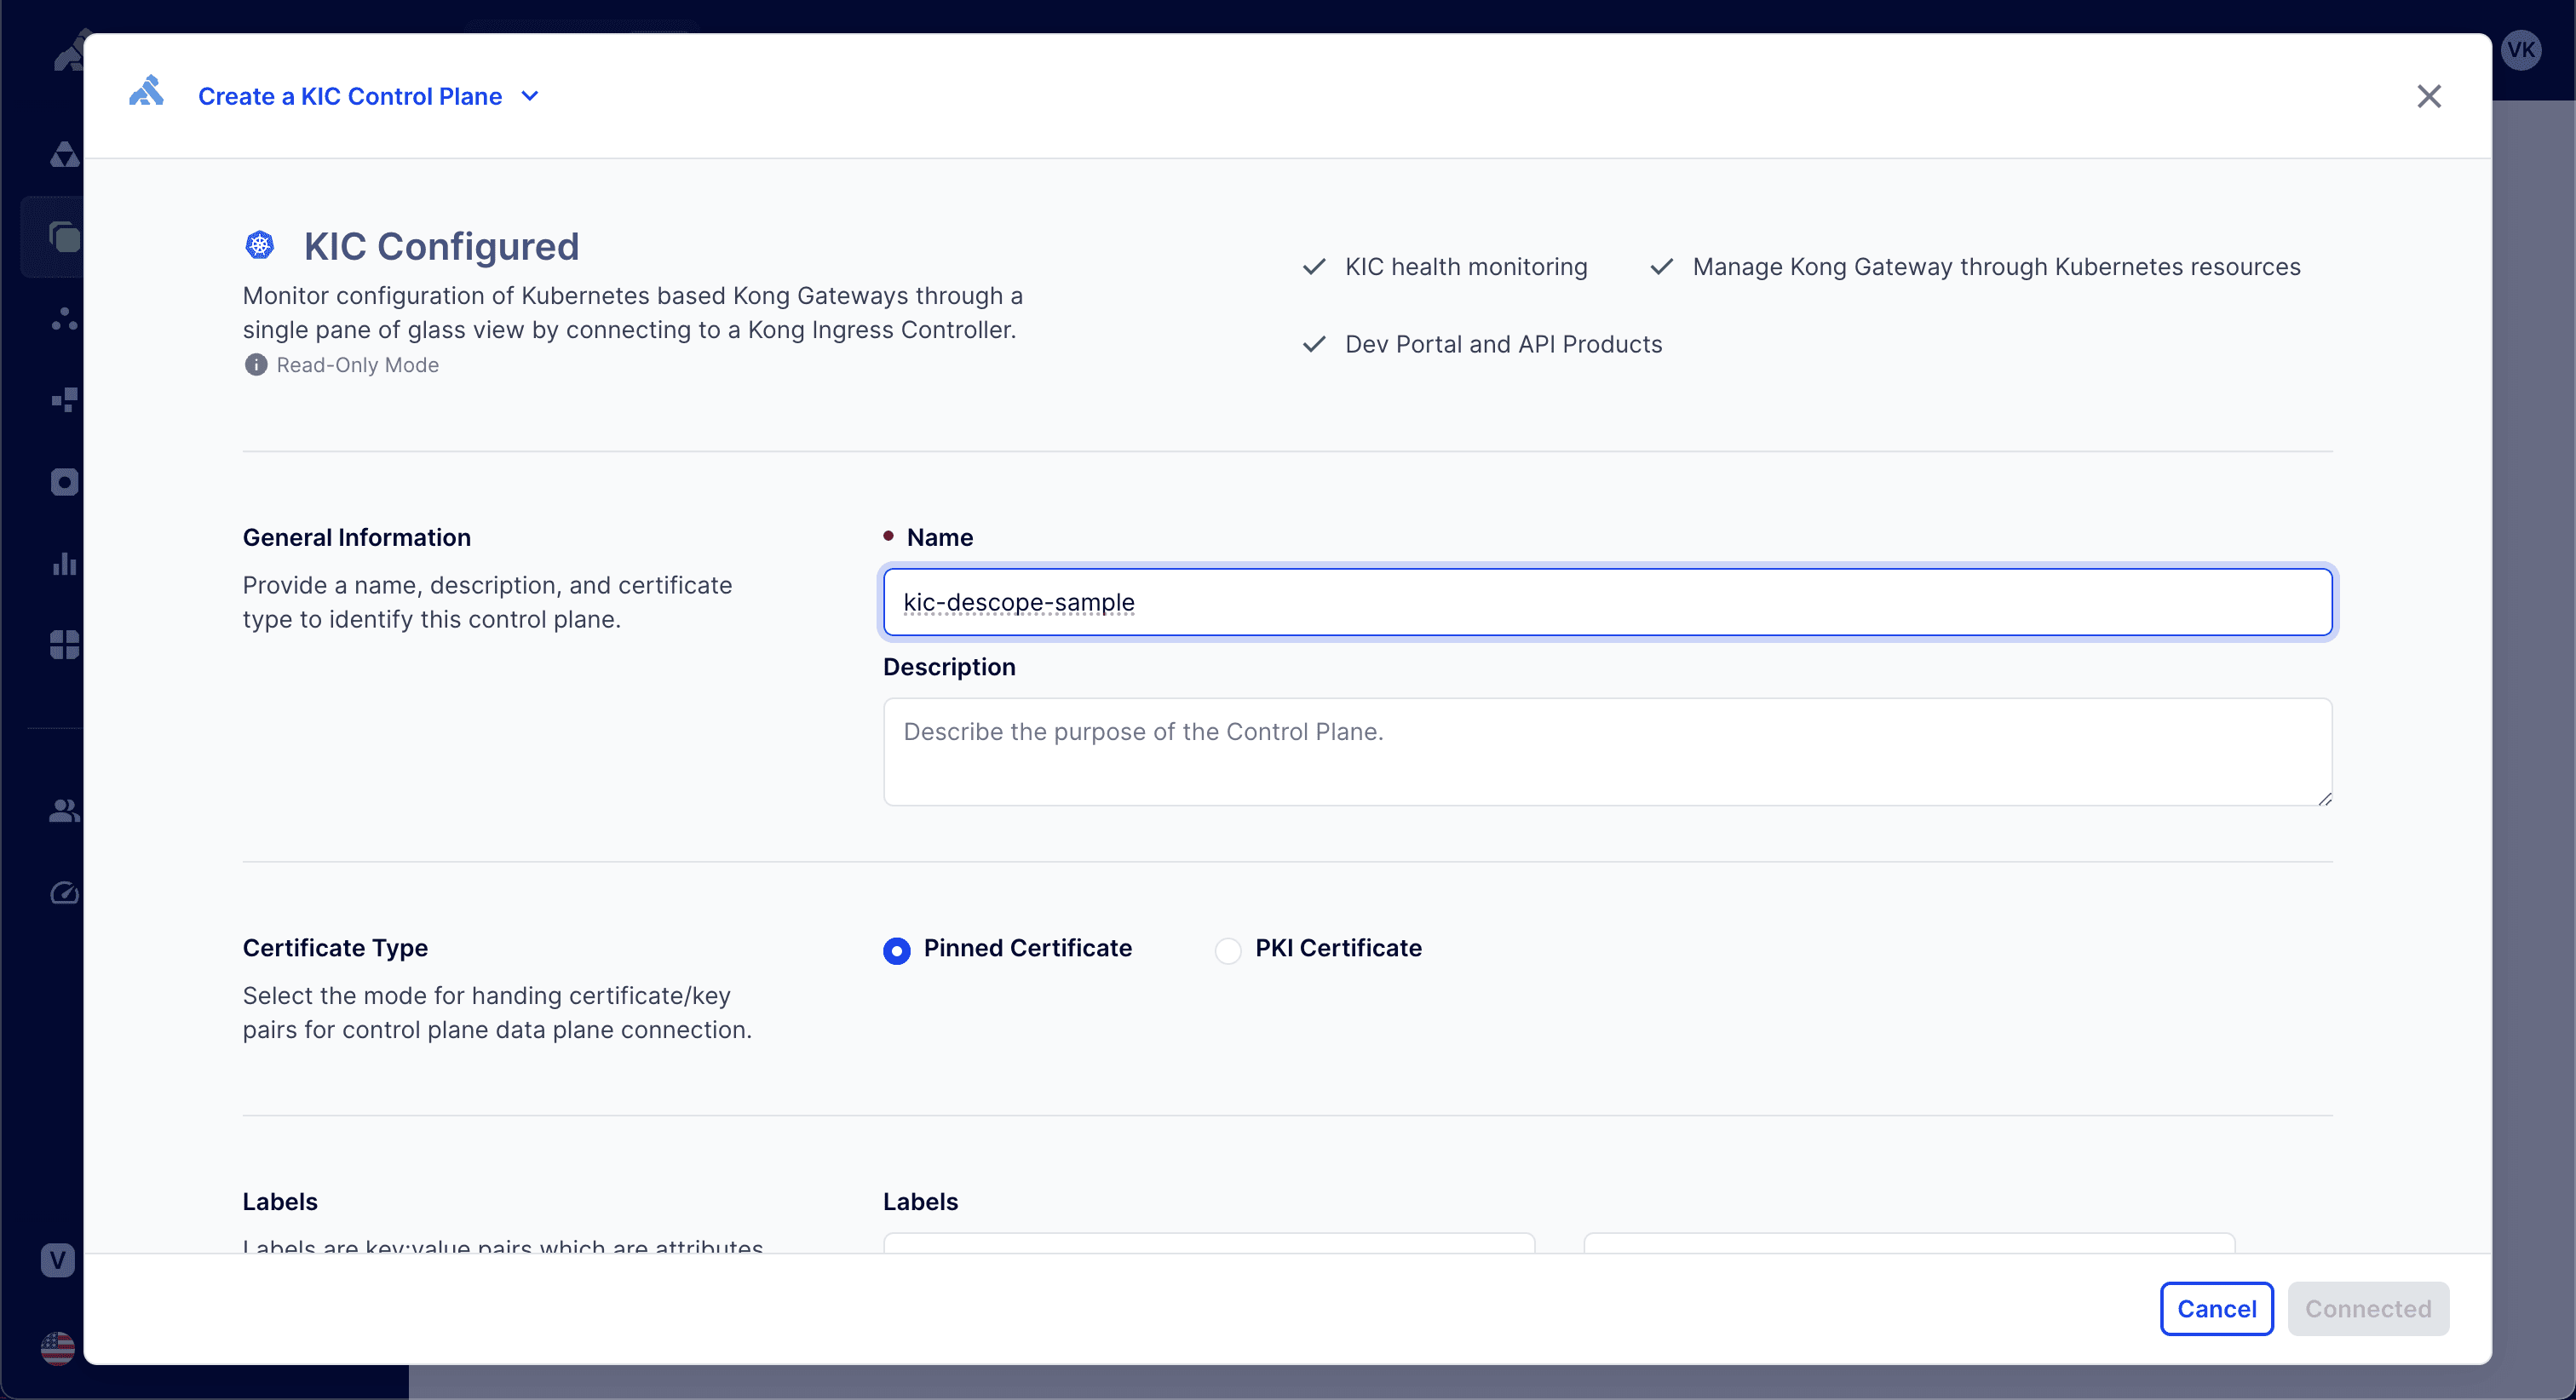Click the Kong logo in modal header
This screenshot has width=2576, height=1400.
[x=146, y=93]
